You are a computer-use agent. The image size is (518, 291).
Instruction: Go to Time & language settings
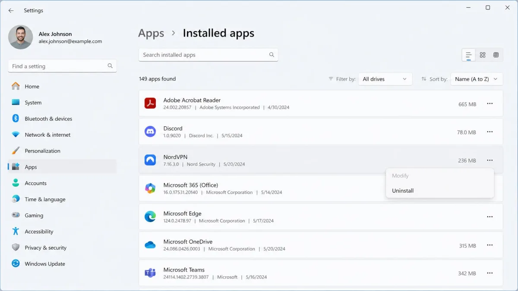62,199
